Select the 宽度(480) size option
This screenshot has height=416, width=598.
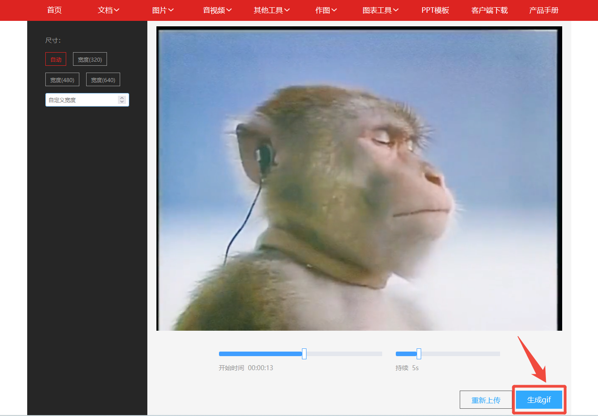pos(62,80)
